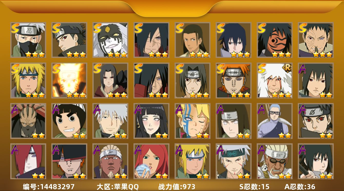Click the account number 编号:14483297 text
This screenshot has width=344, height=191.
click(49, 187)
